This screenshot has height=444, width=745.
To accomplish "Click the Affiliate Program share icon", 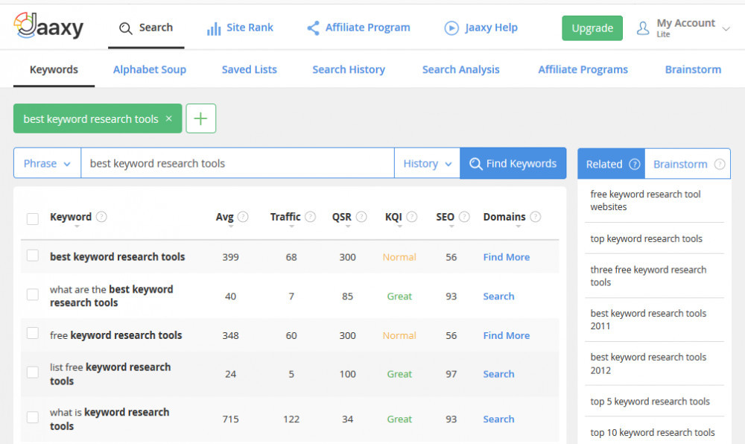I will click(313, 28).
